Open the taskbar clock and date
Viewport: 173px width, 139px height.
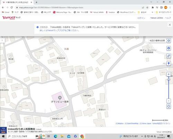pyautogui.click(x=161, y=136)
